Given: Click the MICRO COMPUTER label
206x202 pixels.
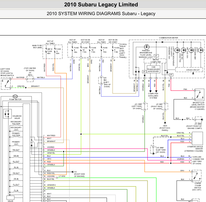Looking at the screenshot, I should (x=155, y=61).
